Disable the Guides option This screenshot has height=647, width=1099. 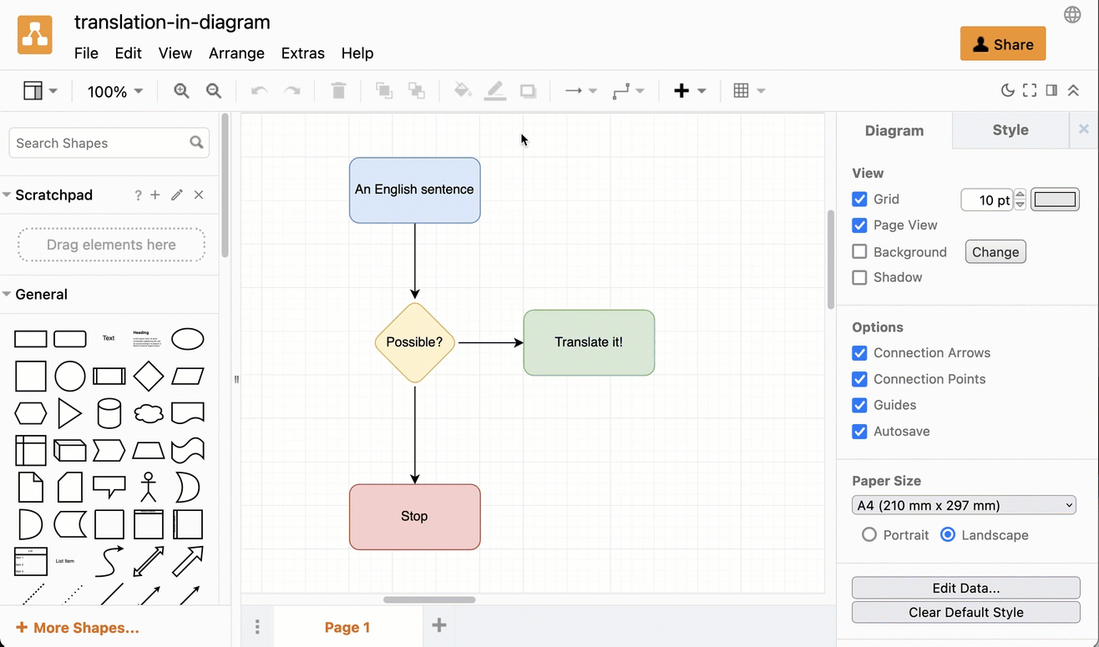point(859,405)
